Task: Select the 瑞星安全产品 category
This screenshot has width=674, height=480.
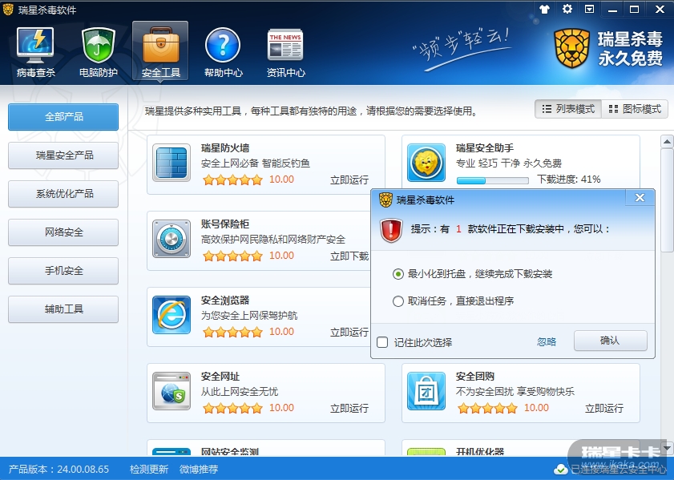Action: [63, 155]
